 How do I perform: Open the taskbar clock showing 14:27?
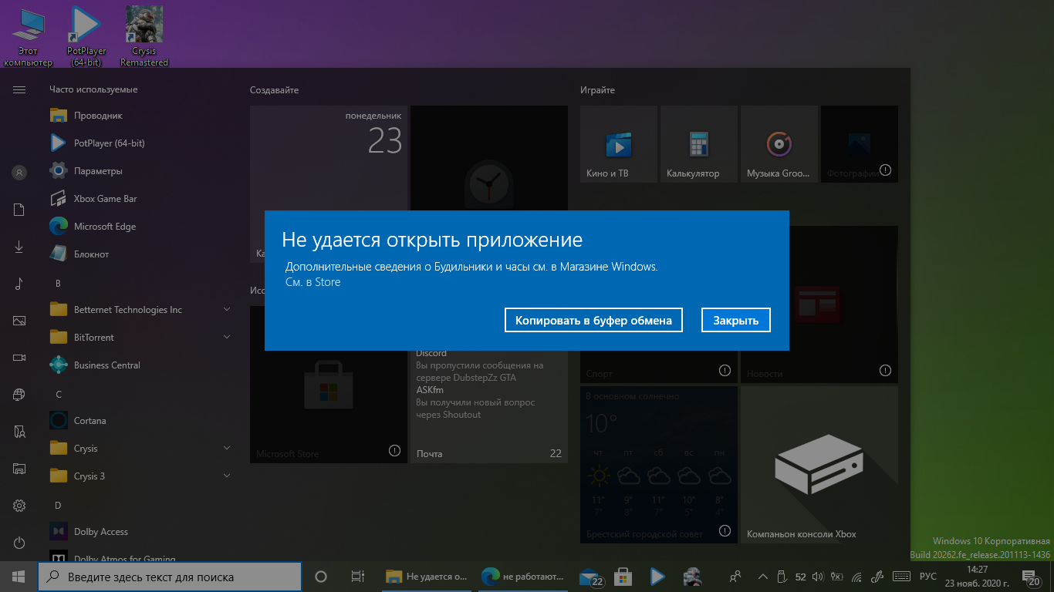976,577
